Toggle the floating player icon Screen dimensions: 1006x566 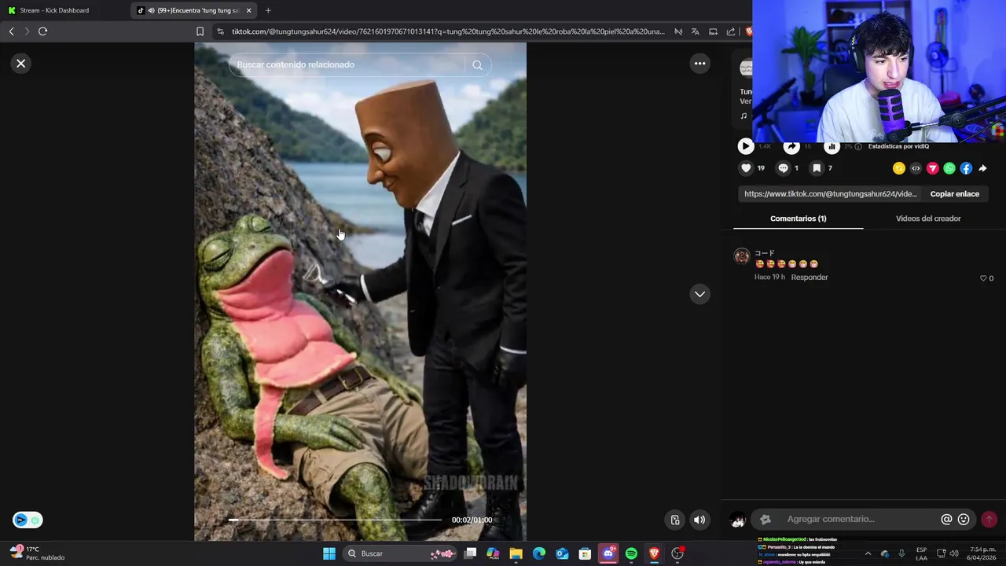tap(675, 520)
